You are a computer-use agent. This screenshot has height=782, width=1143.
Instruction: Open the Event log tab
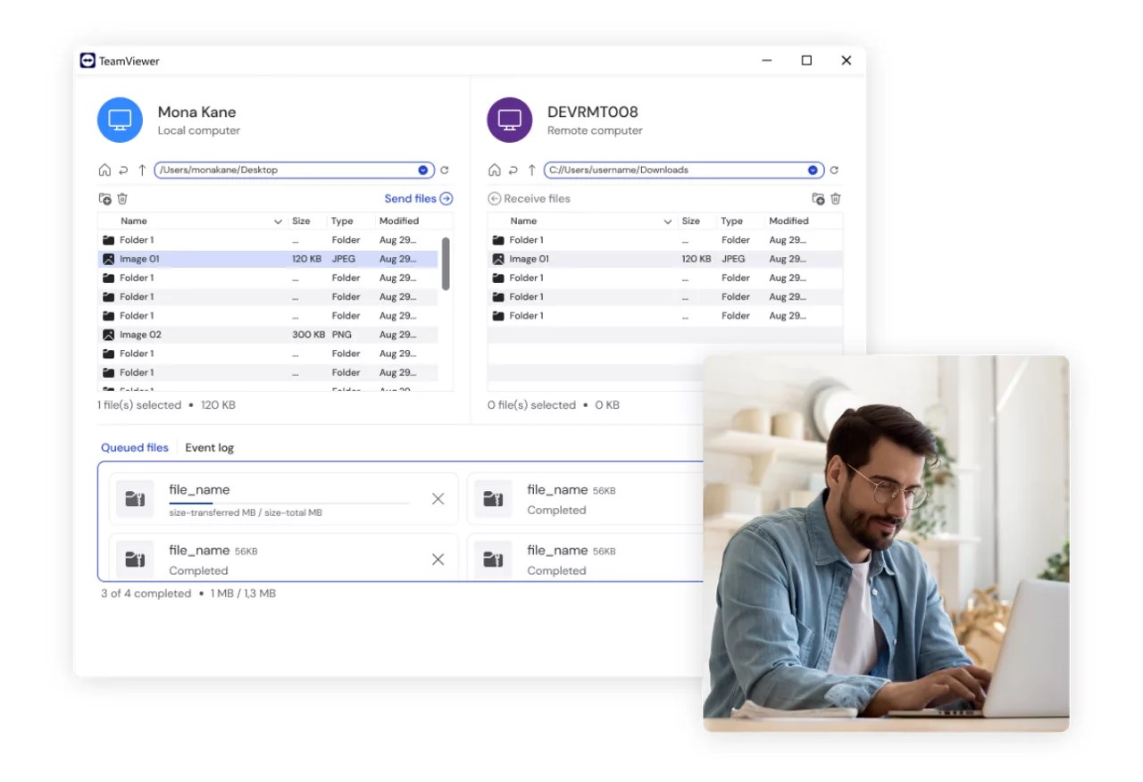(209, 448)
